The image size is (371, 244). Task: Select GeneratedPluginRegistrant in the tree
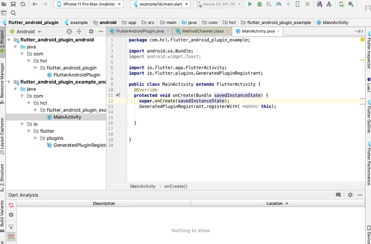[x=77, y=145]
